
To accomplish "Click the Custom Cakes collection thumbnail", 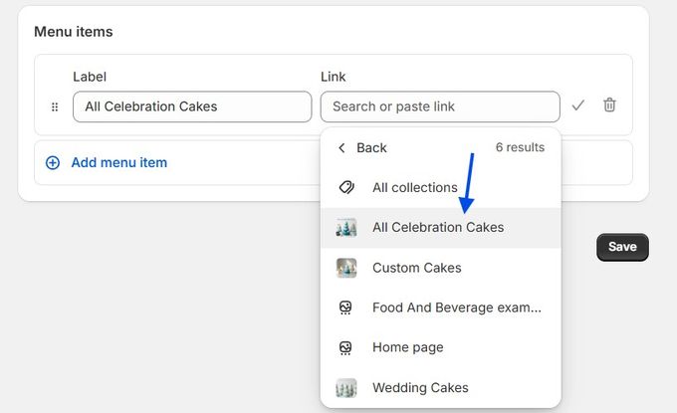I will pos(346,268).
